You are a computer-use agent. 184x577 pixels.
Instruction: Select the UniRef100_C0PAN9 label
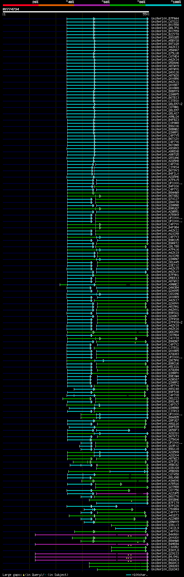point(165,123)
